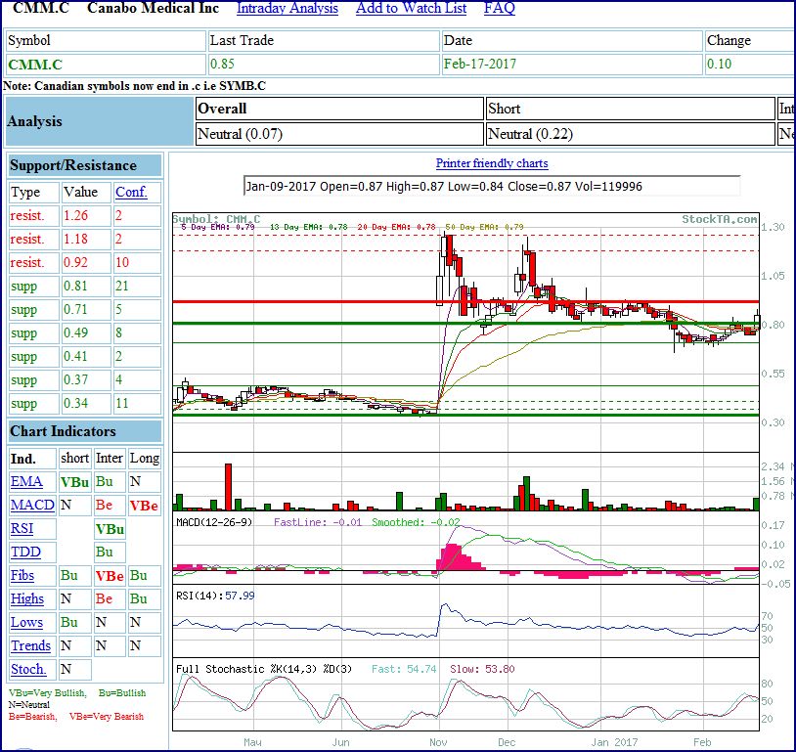Open the Lows indicator link

click(27, 622)
